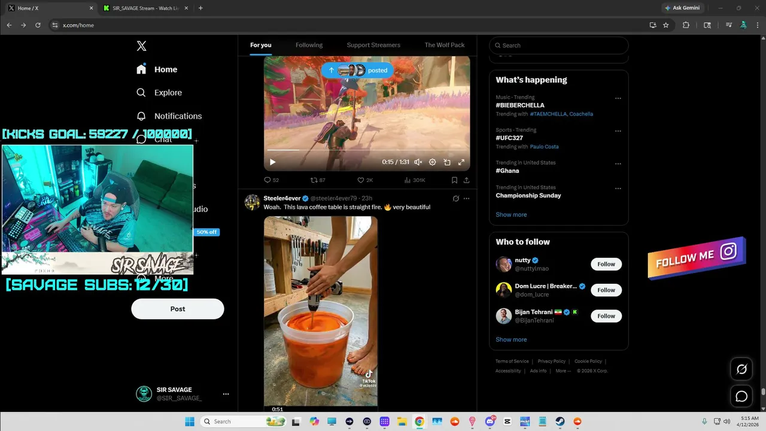The image size is (766, 431).
Task: Click the X search box
Action: pos(559,45)
